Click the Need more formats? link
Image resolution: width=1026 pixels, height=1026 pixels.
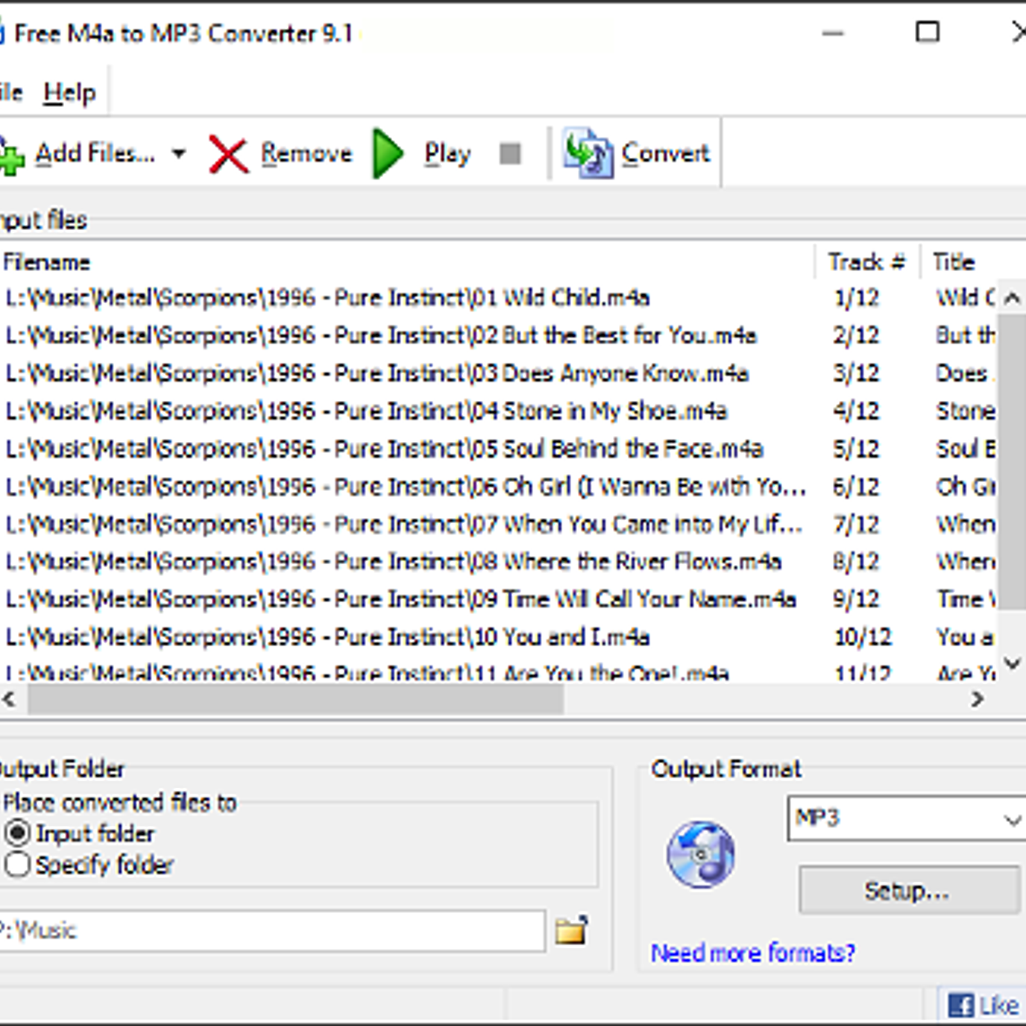pyautogui.click(x=753, y=953)
